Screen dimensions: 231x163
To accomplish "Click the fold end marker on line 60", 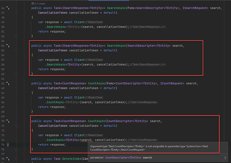I will pos(16,74).
